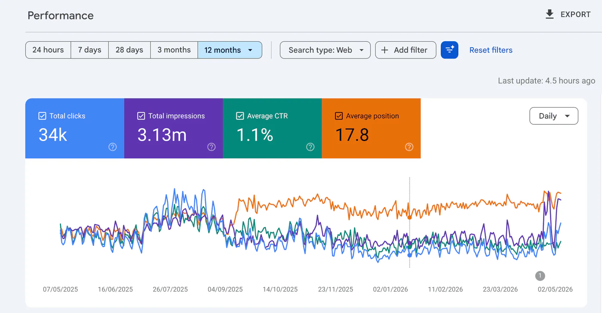Open Total clicks help question mark
The width and height of the screenshot is (602, 313).
click(113, 147)
